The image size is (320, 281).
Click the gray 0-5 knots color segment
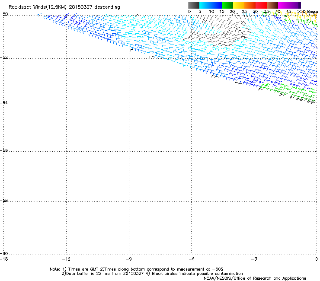click(194, 5)
